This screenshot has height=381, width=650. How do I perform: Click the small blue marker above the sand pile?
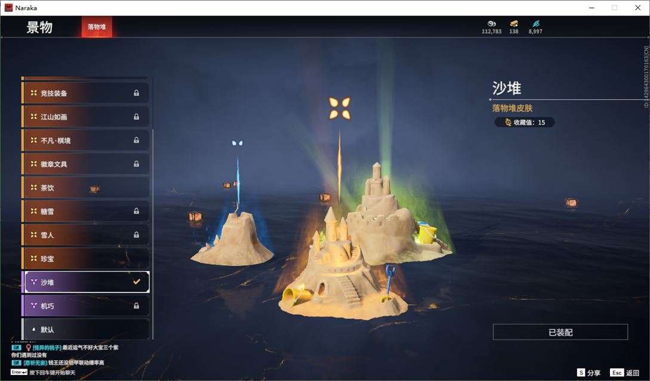pyautogui.click(x=237, y=143)
